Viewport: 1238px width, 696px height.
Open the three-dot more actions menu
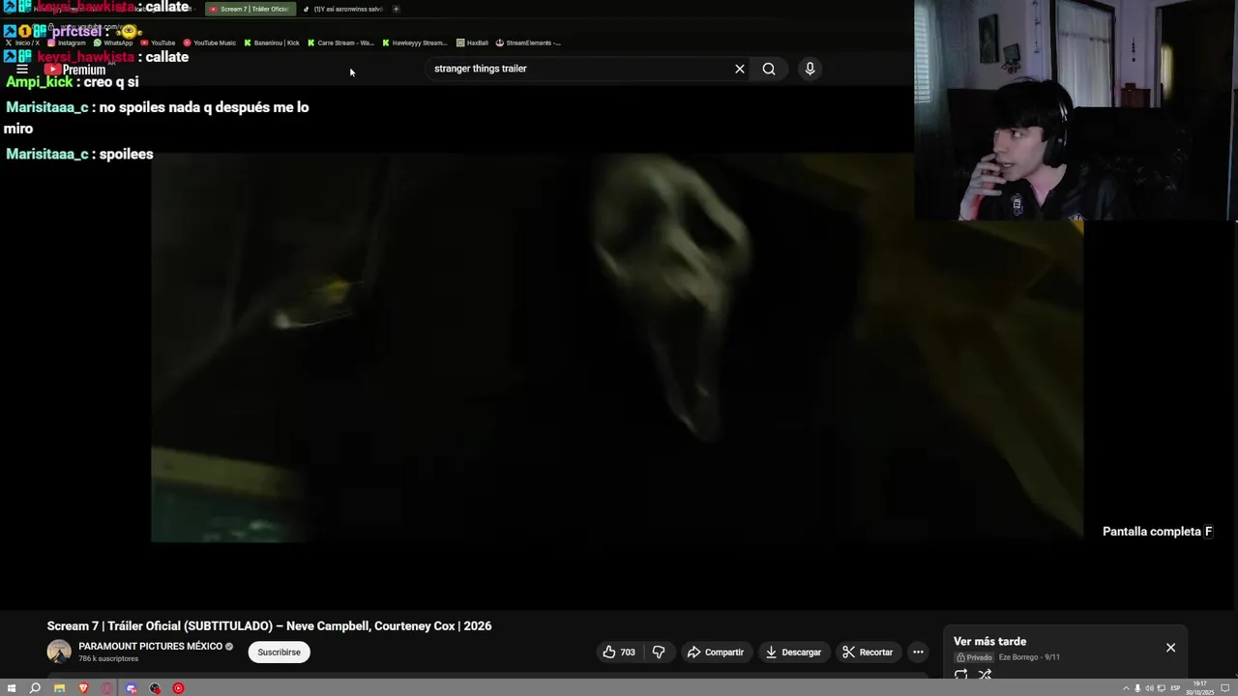point(918,652)
